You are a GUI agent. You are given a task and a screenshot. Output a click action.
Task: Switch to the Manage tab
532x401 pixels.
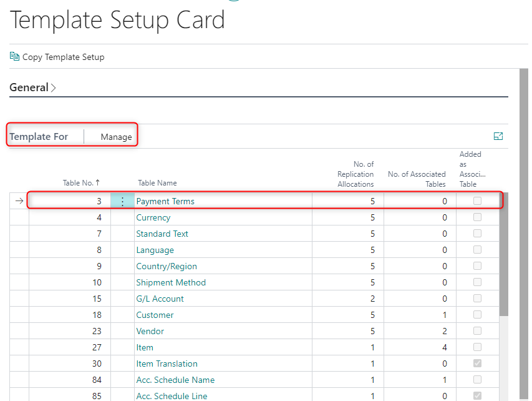(x=116, y=136)
